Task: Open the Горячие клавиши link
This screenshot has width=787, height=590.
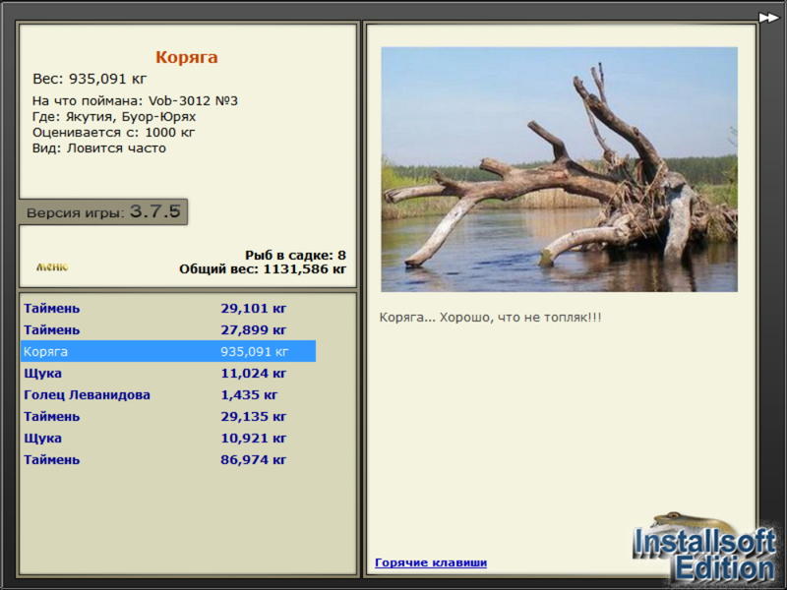Action: (x=430, y=562)
